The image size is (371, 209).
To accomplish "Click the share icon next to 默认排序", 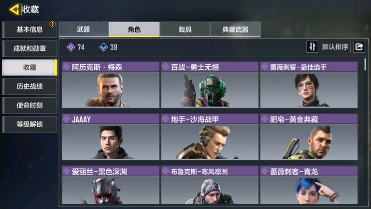I will point(359,46).
